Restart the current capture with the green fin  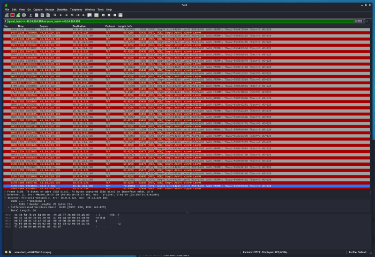point(18,15)
